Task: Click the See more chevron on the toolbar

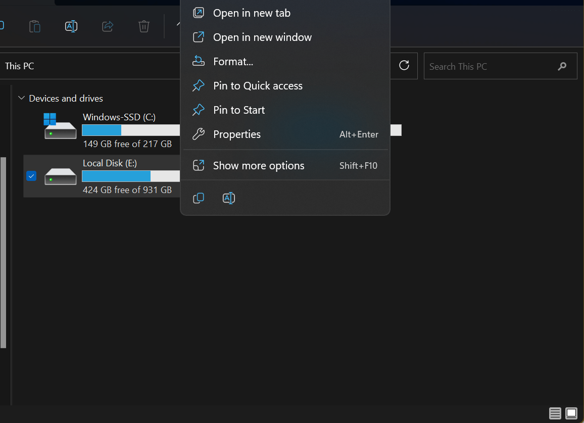Action: click(x=178, y=24)
